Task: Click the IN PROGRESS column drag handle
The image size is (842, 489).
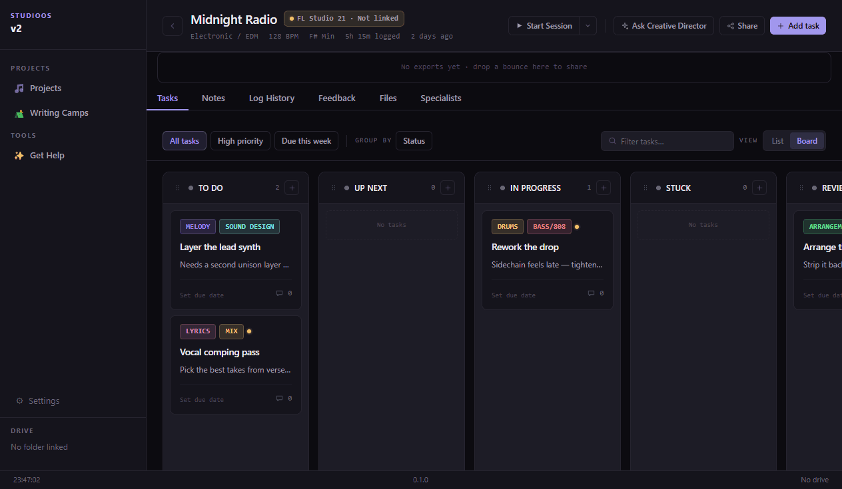Action: pyautogui.click(x=490, y=188)
